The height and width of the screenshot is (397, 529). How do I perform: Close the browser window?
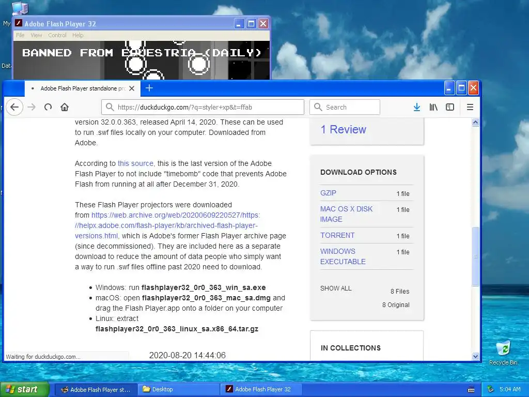[x=473, y=88]
